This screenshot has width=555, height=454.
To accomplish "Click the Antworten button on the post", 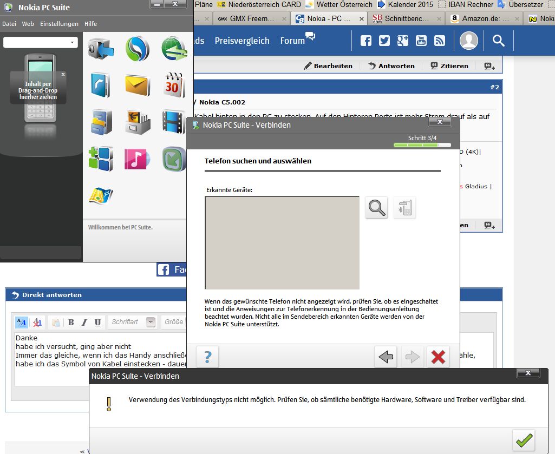I will [x=391, y=66].
